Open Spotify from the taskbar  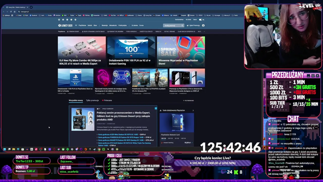pyautogui.click(x=67, y=149)
